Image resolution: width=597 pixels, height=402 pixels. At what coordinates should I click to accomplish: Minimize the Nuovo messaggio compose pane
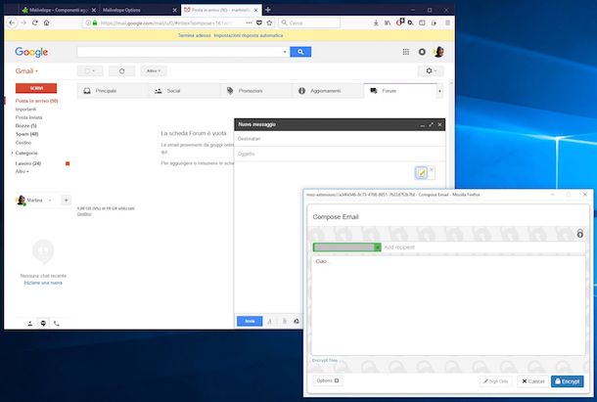pyautogui.click(x=422, y=125)
